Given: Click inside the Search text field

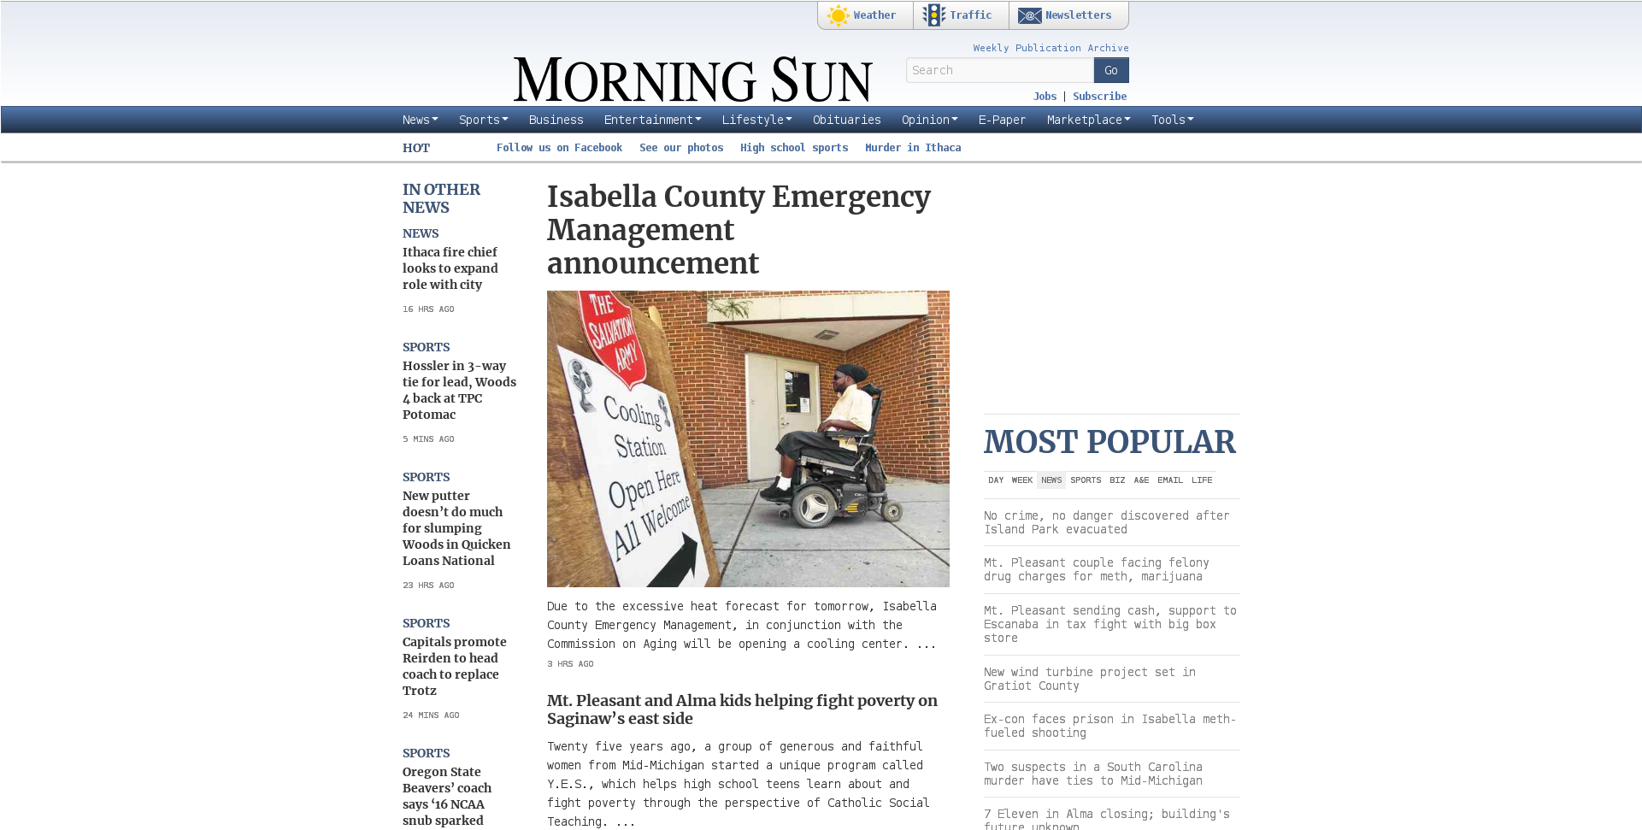Looking at the screenshot, I should 999,70.
